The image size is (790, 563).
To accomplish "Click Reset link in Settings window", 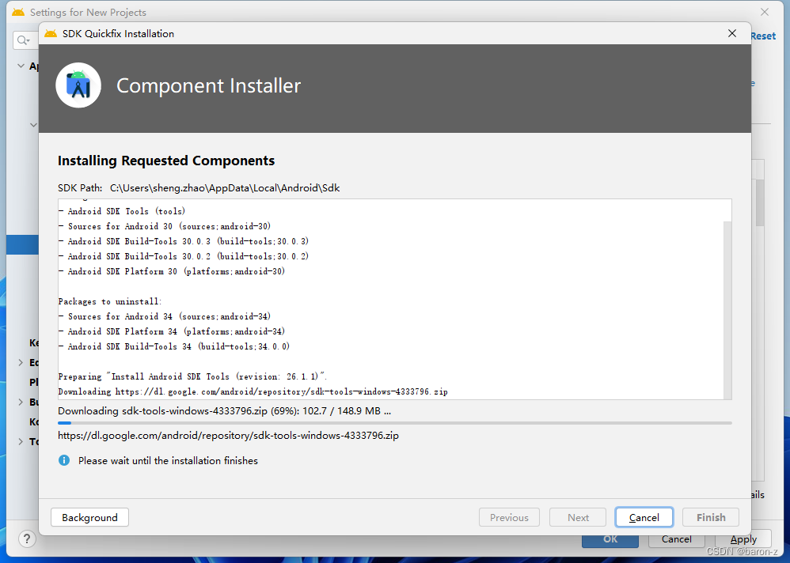I will coord(763,36).
